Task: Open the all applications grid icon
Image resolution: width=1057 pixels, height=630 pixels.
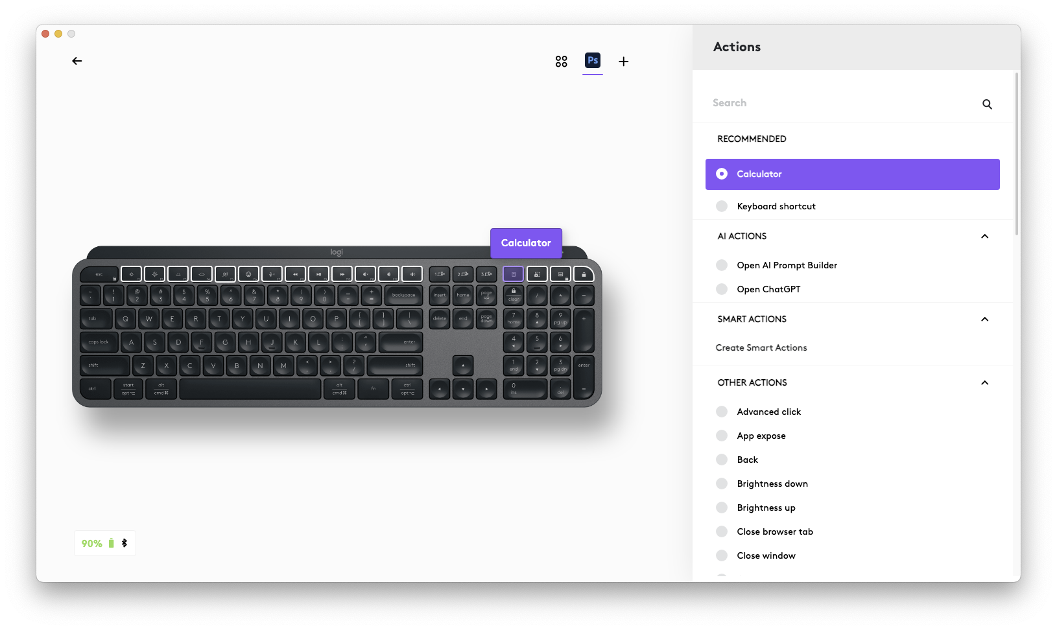Action: (x=562, y=62)
